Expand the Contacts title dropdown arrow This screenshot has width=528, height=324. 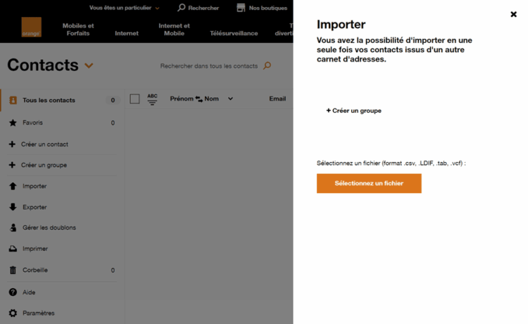[x=89, y=66]
